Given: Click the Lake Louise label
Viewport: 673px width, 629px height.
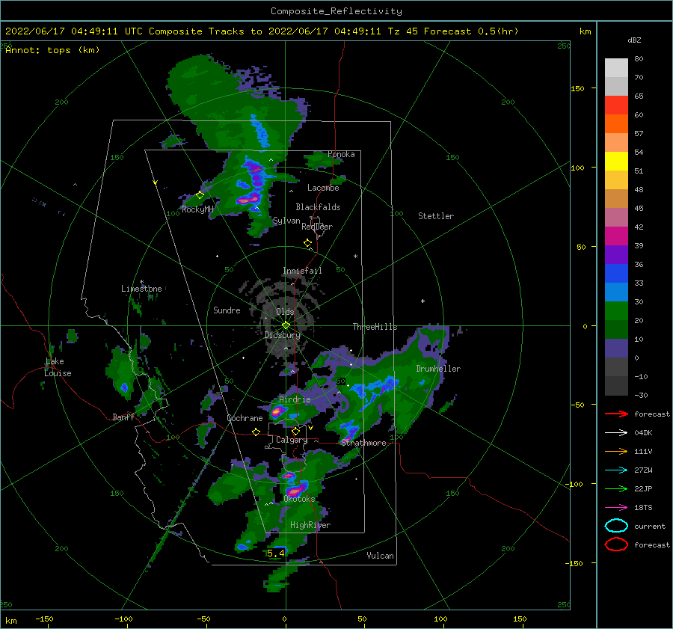Looking at the screenshot, I should 58,367.
